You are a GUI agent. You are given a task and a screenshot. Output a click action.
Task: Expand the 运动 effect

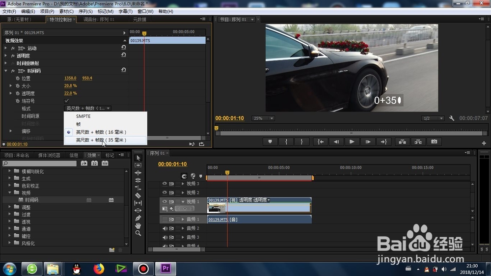click(x=5, y=48)
